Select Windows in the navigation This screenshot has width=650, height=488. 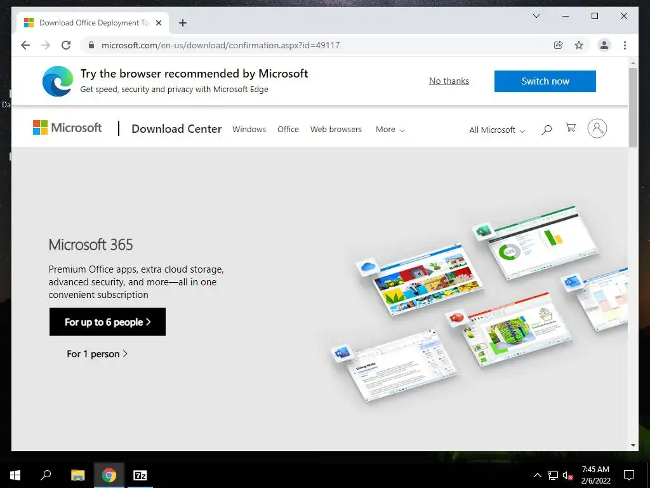[x=249, y=130]
